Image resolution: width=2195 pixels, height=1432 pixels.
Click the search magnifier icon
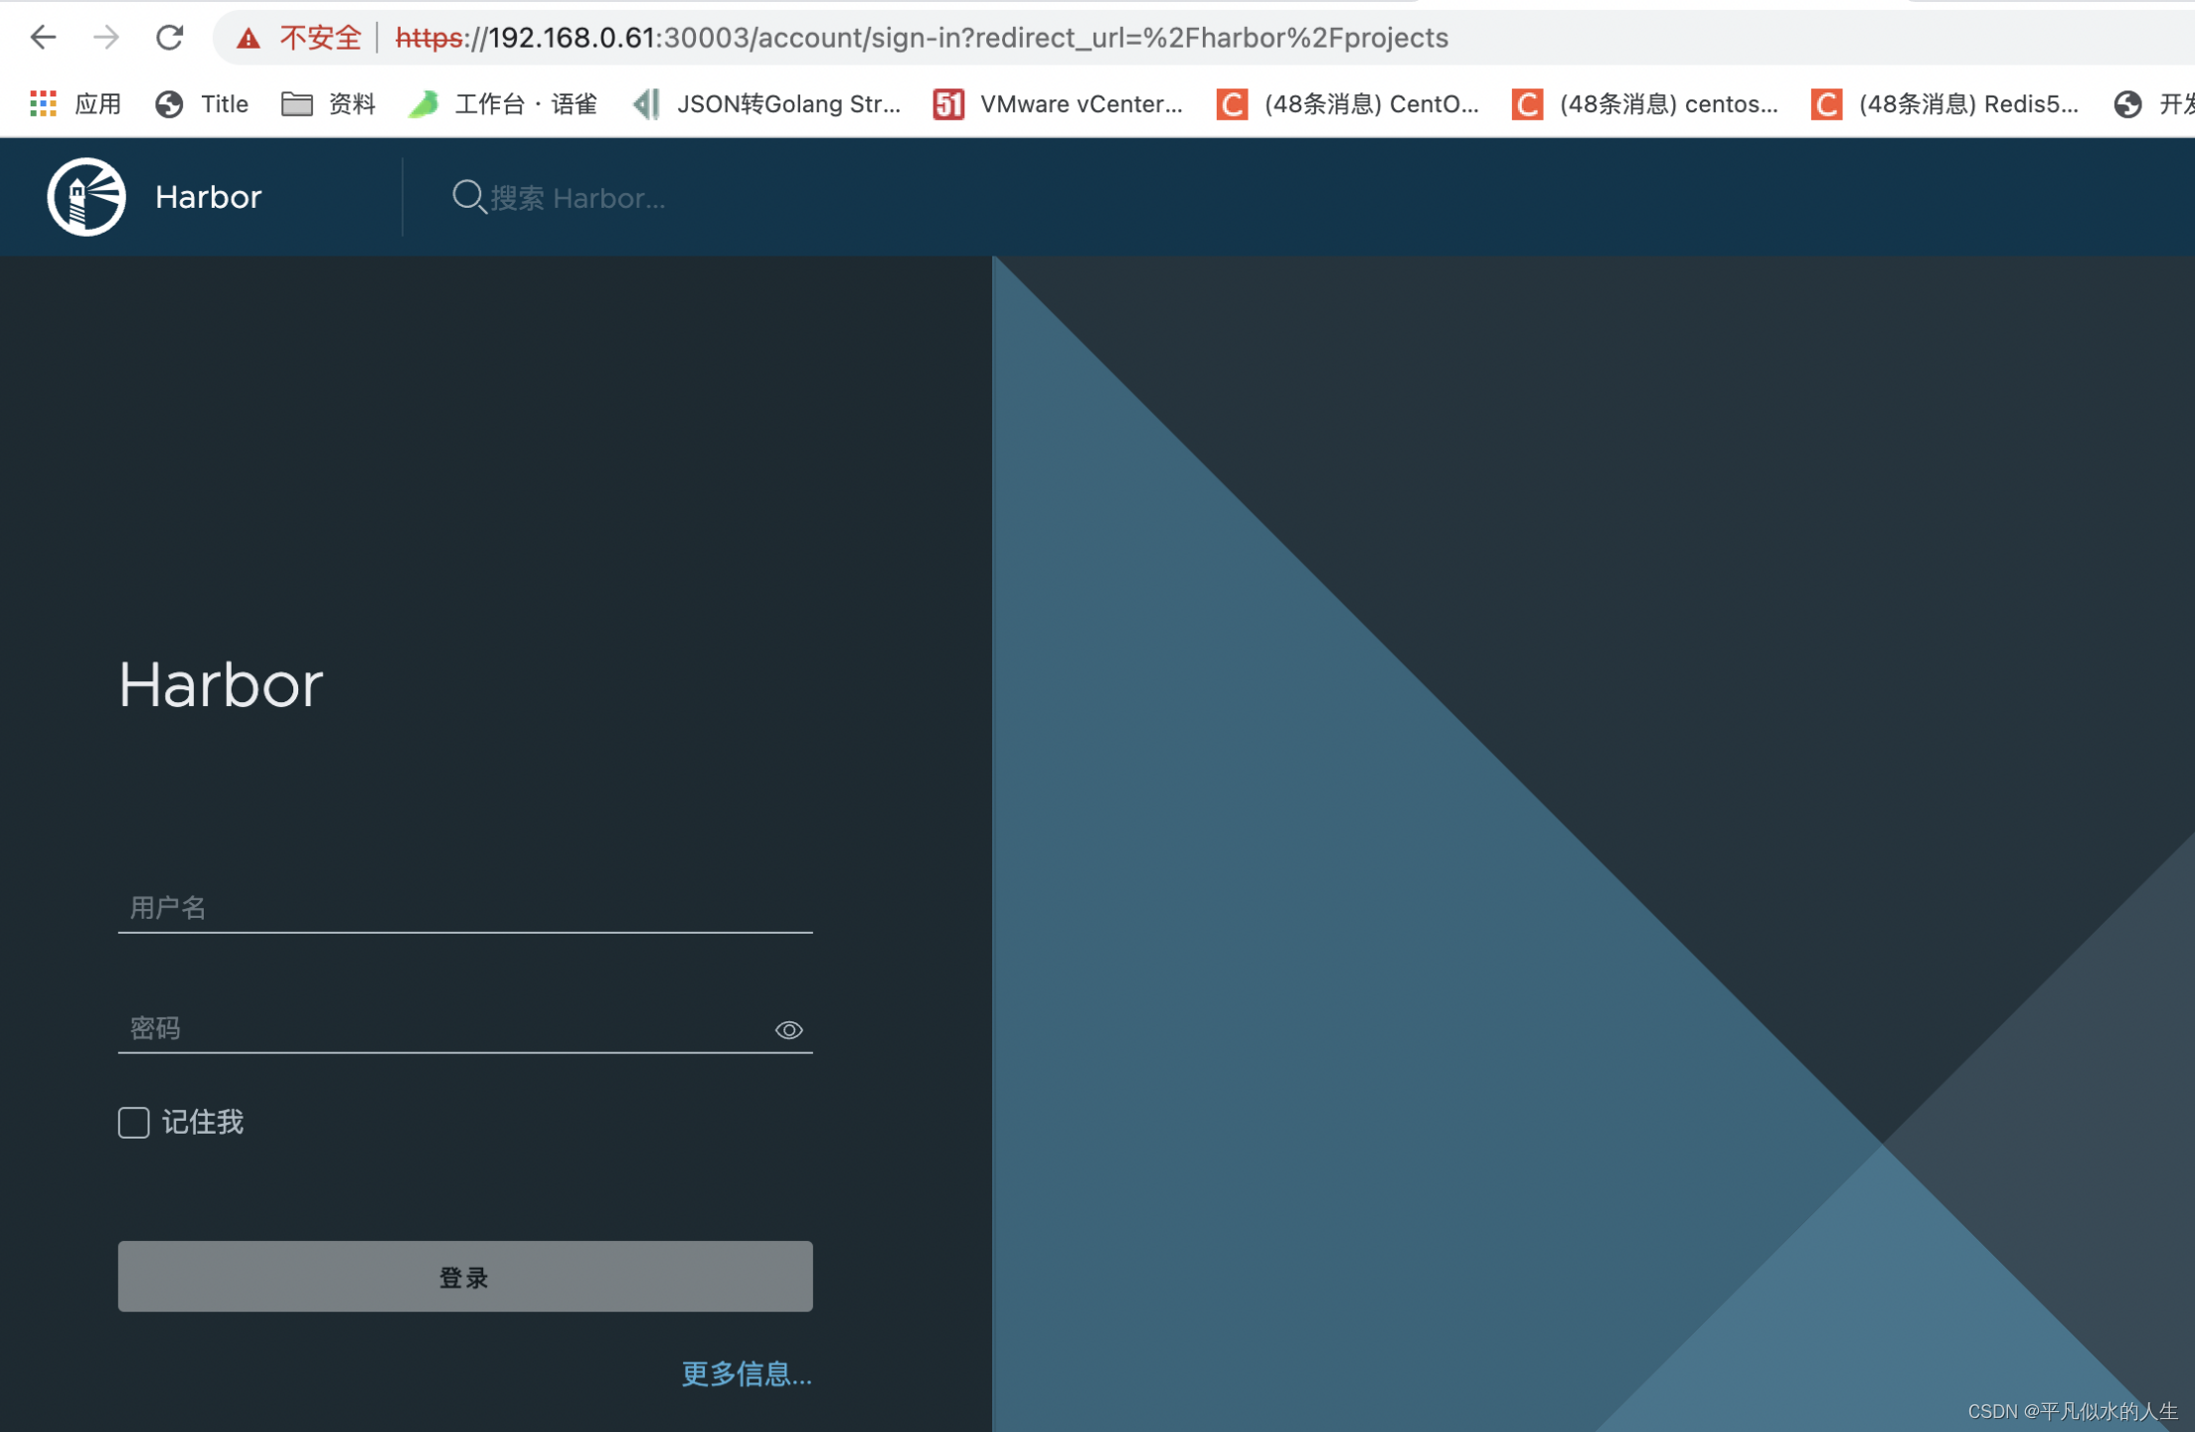point(468,197)
